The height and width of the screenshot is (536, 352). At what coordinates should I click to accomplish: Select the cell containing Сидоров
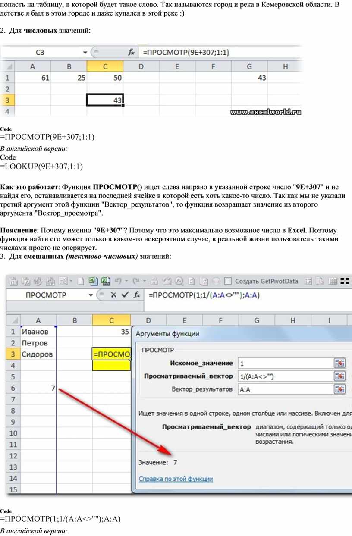pyautogui.click(x=38, y=354)
